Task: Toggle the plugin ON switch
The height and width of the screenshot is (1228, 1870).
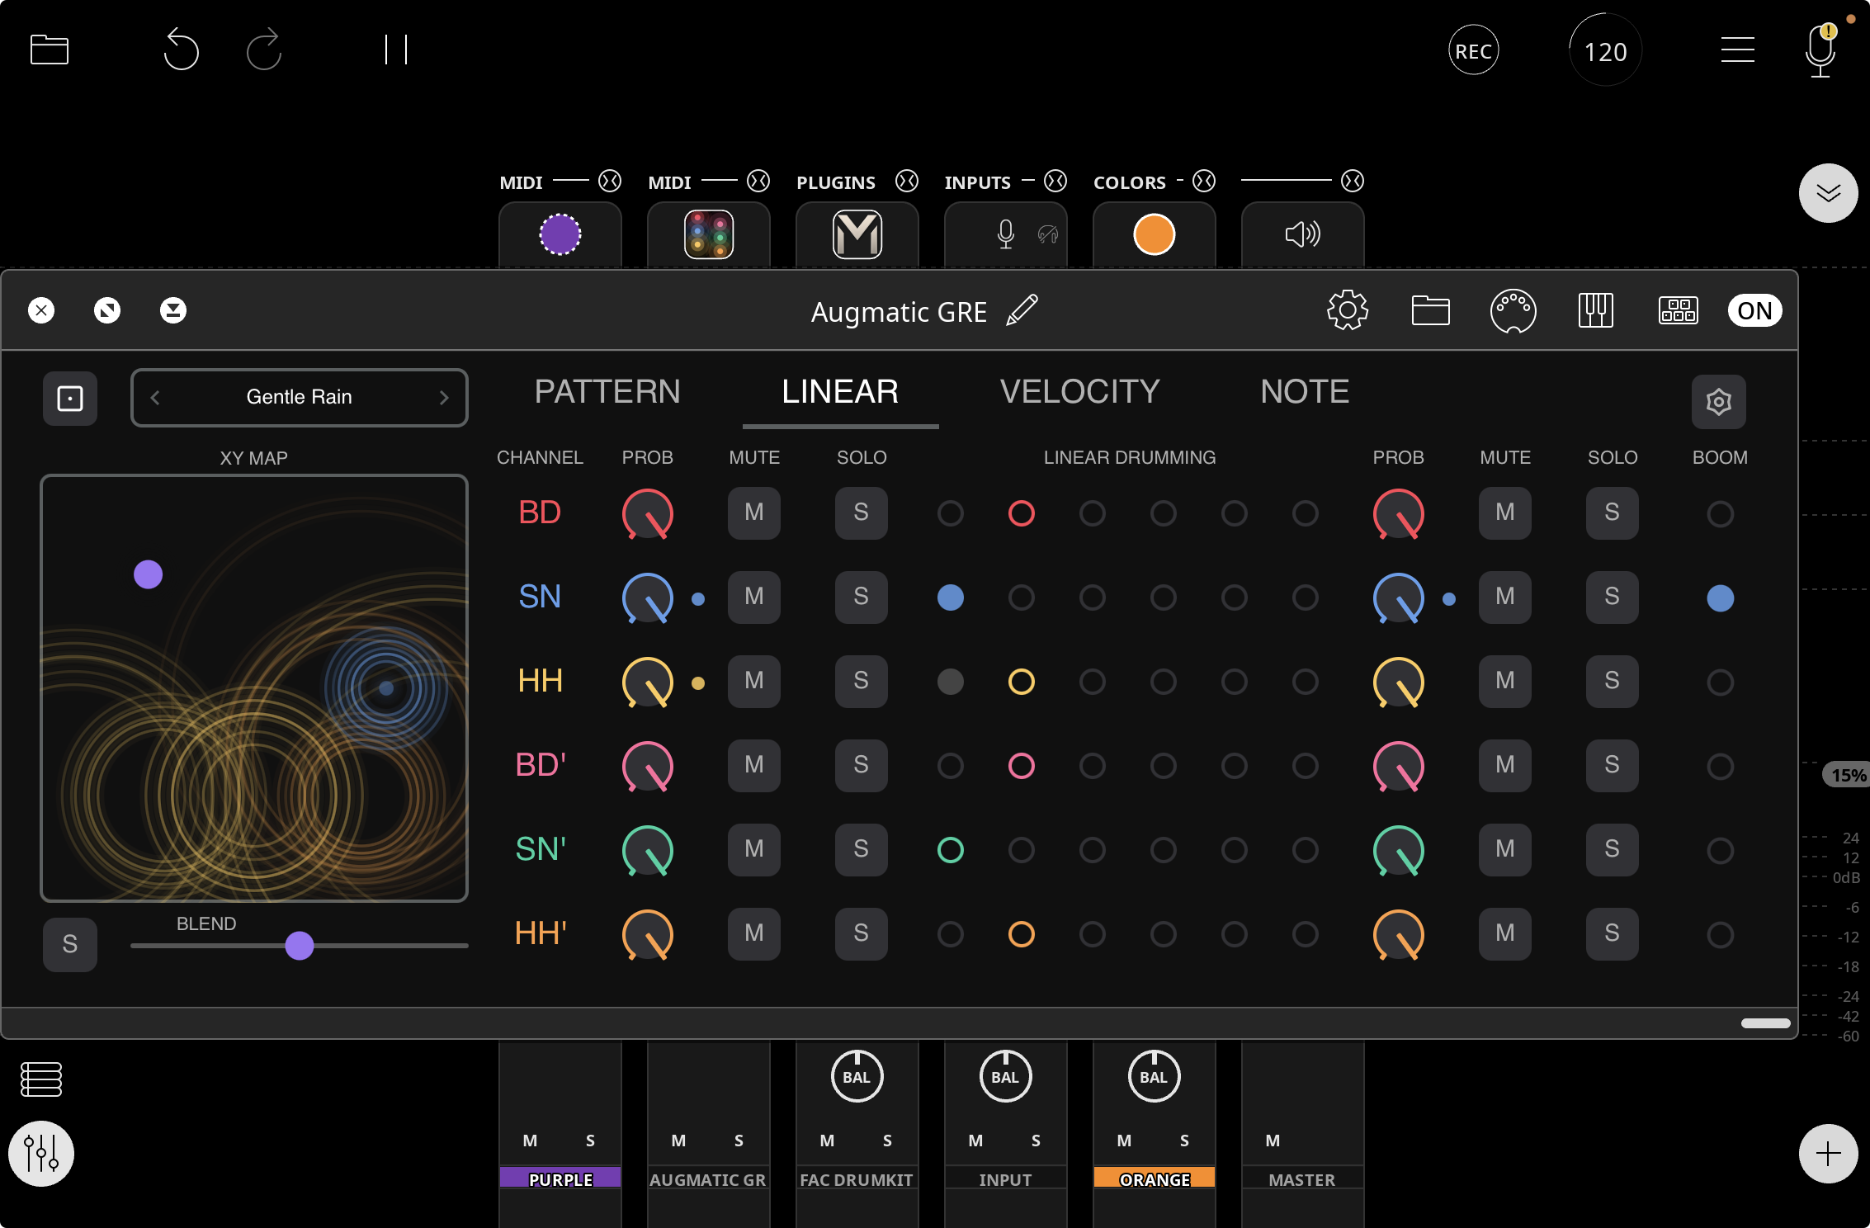Action: pyautogui.click(x=1754, y=311)
